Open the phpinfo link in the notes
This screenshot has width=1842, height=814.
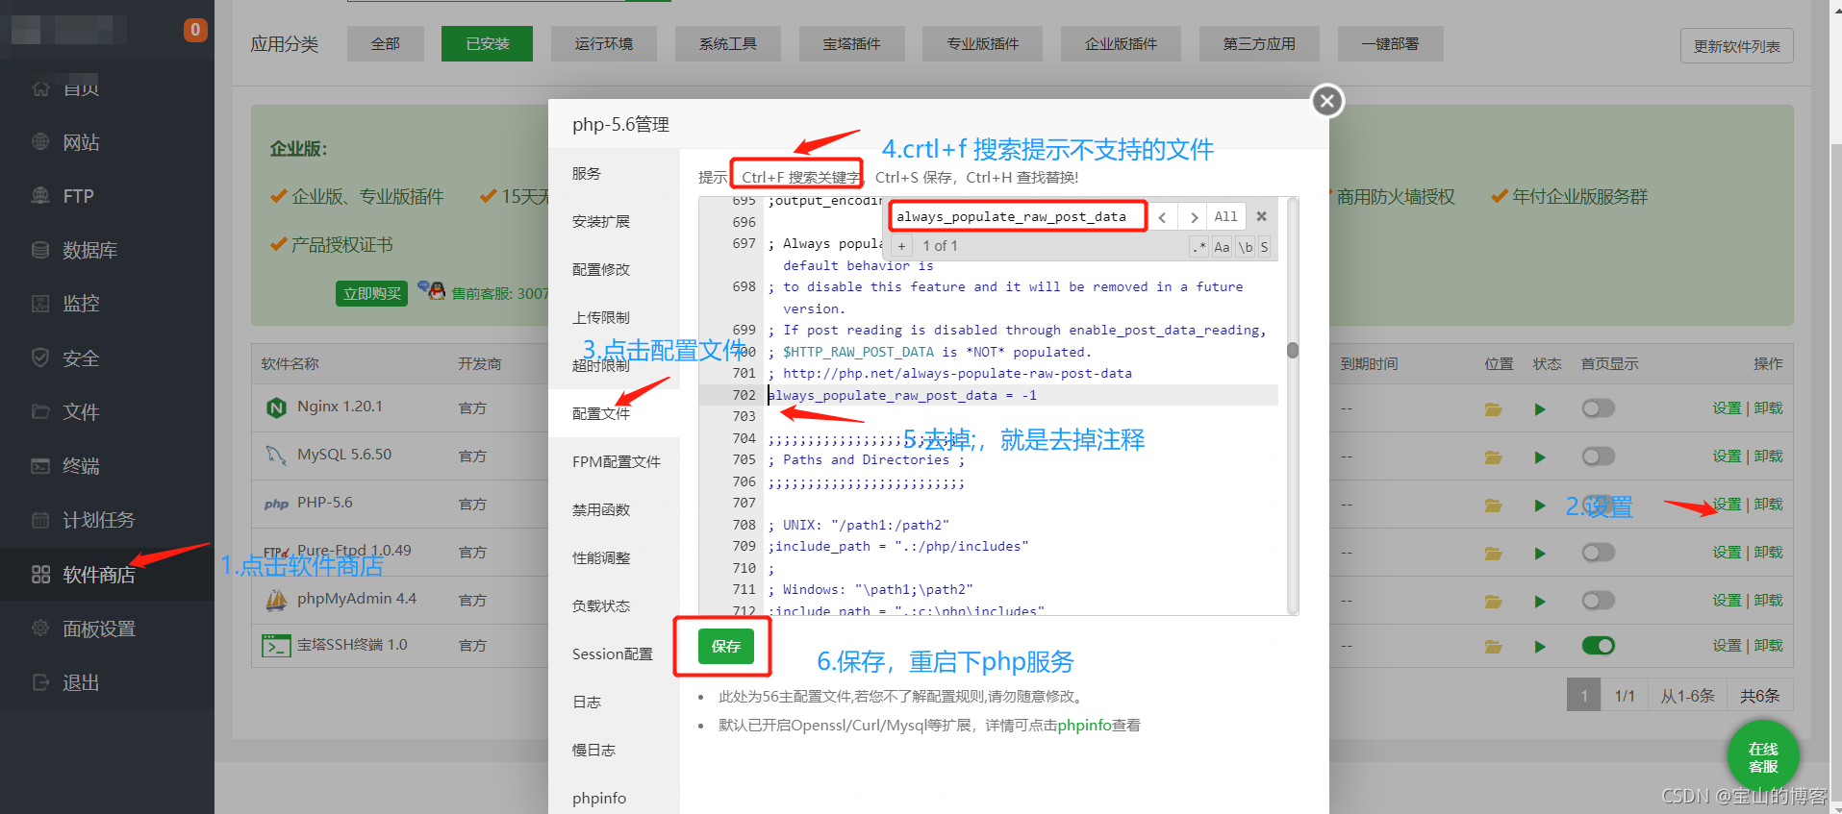(1084, 726)
